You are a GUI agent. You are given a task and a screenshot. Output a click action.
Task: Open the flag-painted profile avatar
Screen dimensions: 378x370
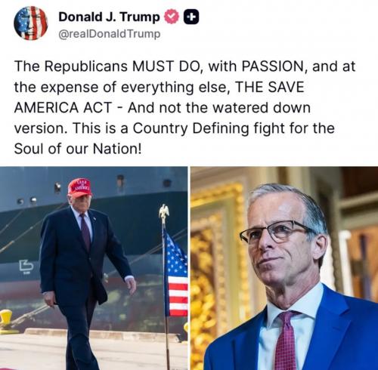tap(30, 23)
